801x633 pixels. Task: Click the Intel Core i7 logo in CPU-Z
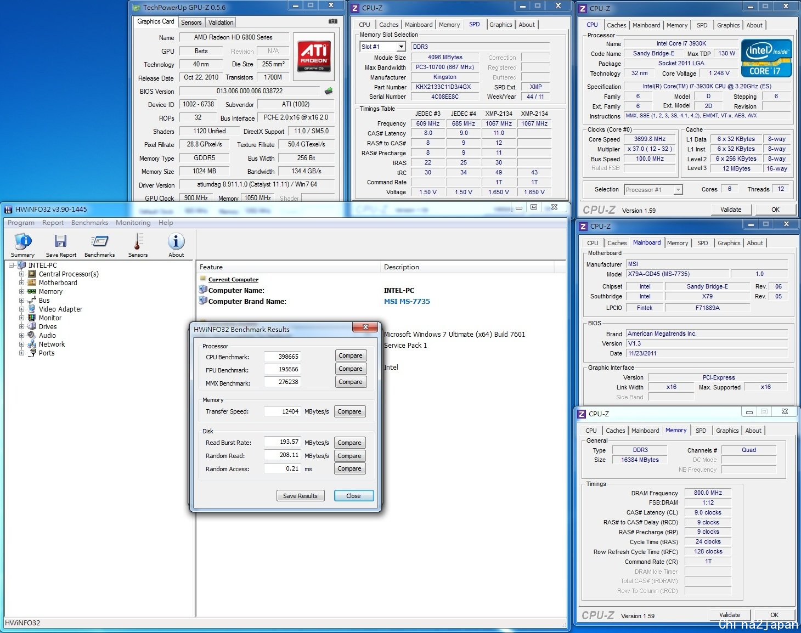(x=766, y=58)
